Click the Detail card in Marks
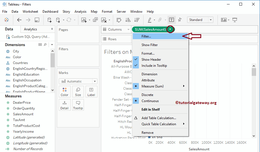This screenshot has height=152, width=260. point(65,105)
